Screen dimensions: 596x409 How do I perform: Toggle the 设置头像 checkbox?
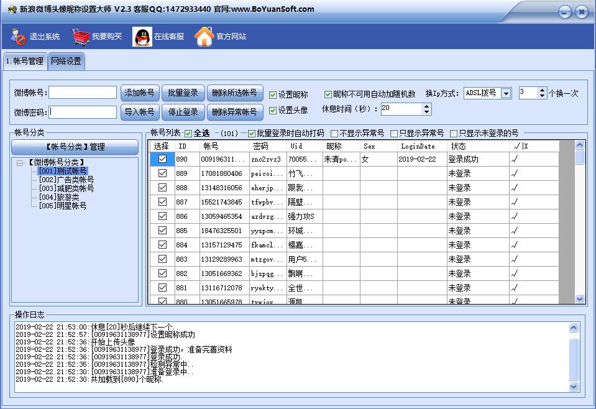[x=273, y=110]
